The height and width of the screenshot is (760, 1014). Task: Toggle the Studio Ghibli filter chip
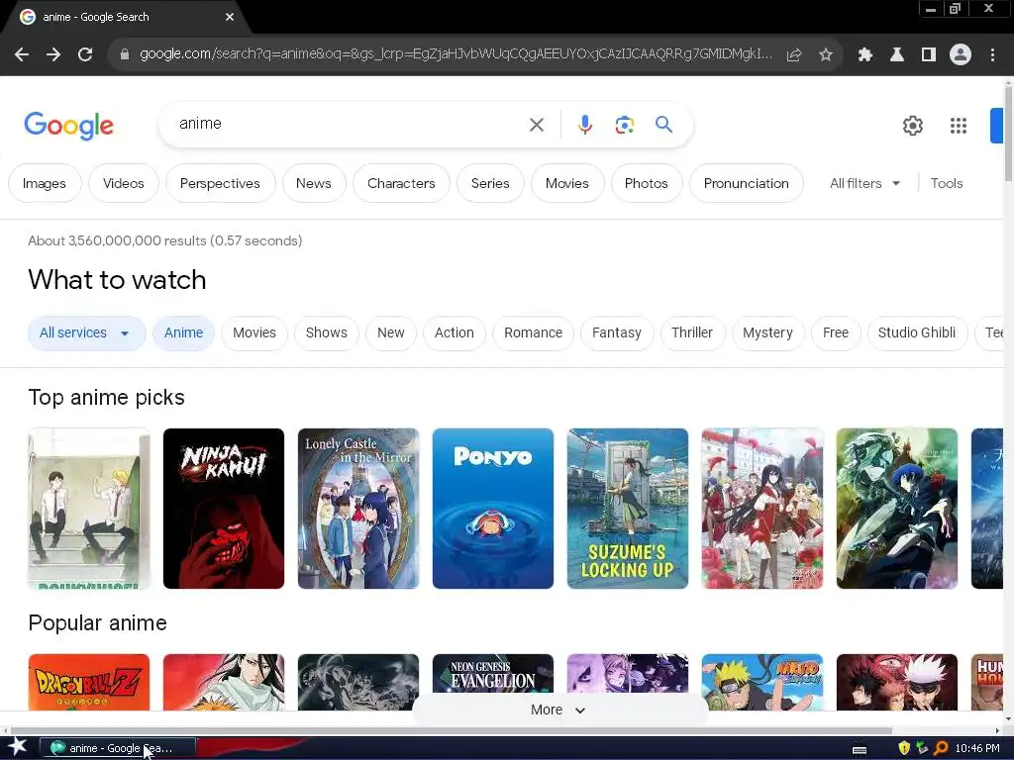pos(917,332)
